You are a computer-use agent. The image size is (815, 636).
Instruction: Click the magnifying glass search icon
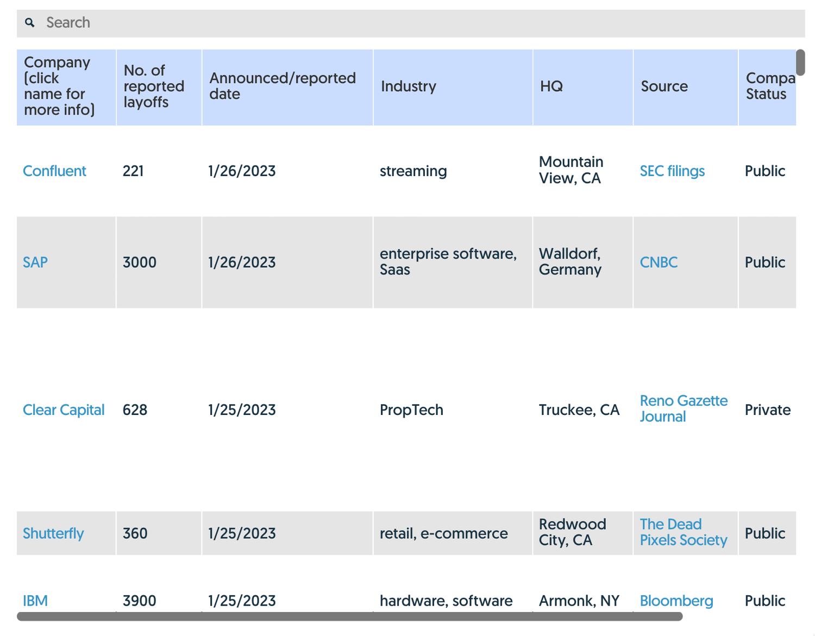tap(30, 23)
